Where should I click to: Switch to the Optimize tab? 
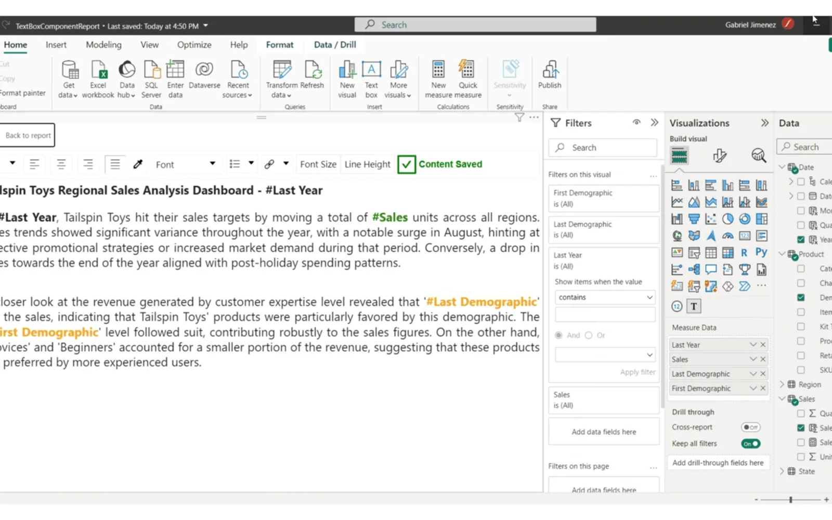click(194, 45)
